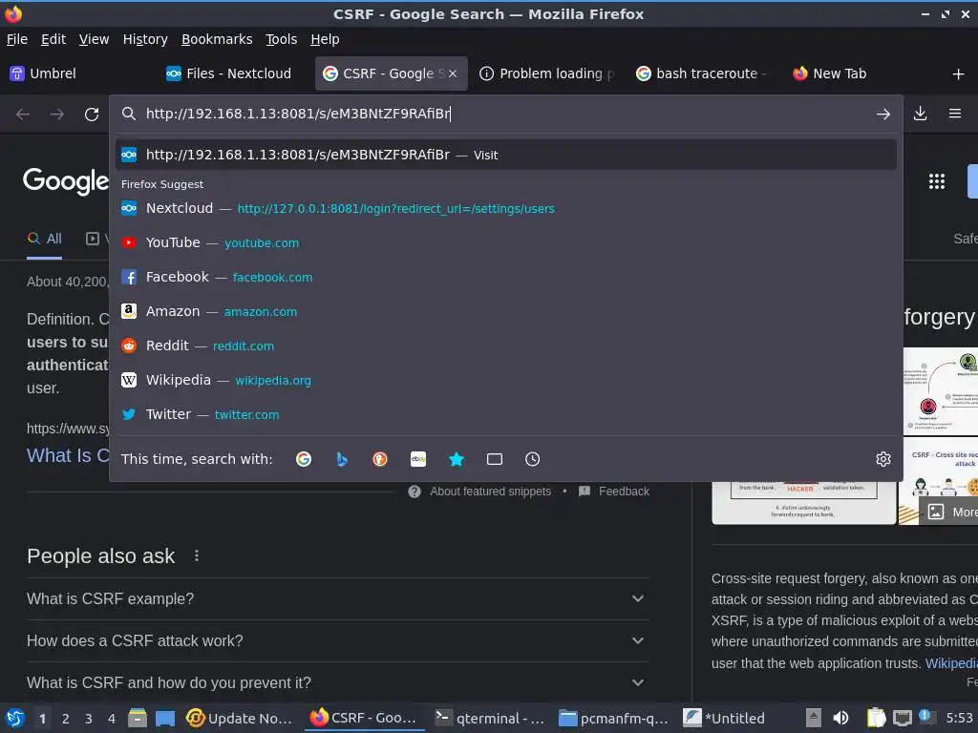Open the History menu
The width and height of the screenshot is (978, 733).
pos(145,39)
